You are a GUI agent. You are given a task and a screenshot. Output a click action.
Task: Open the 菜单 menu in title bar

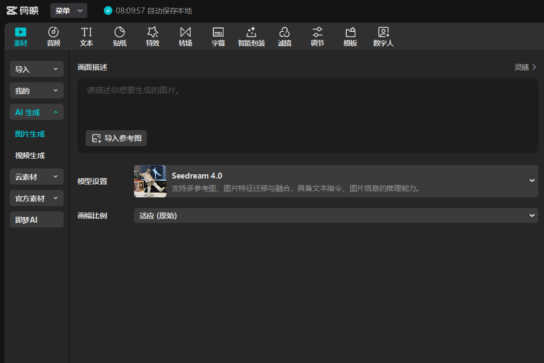pyautogui.click(x=68, y=10)
